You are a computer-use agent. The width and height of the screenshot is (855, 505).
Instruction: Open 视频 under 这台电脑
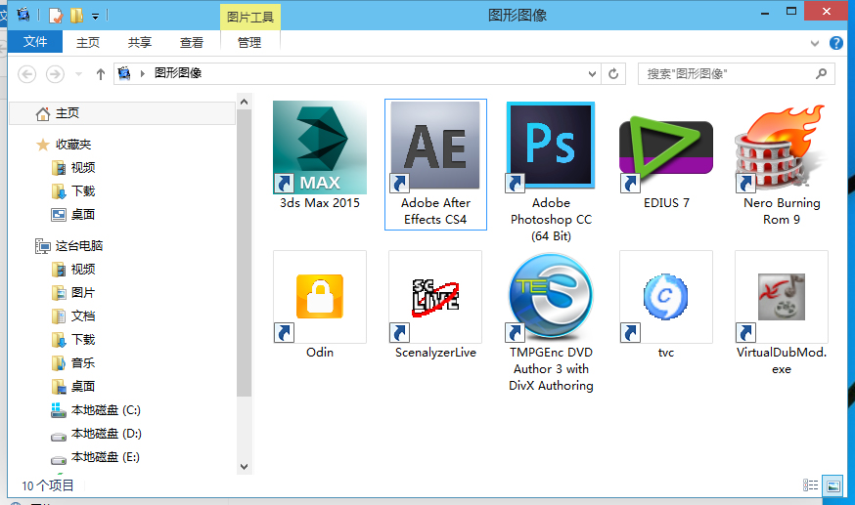[73, 270]
